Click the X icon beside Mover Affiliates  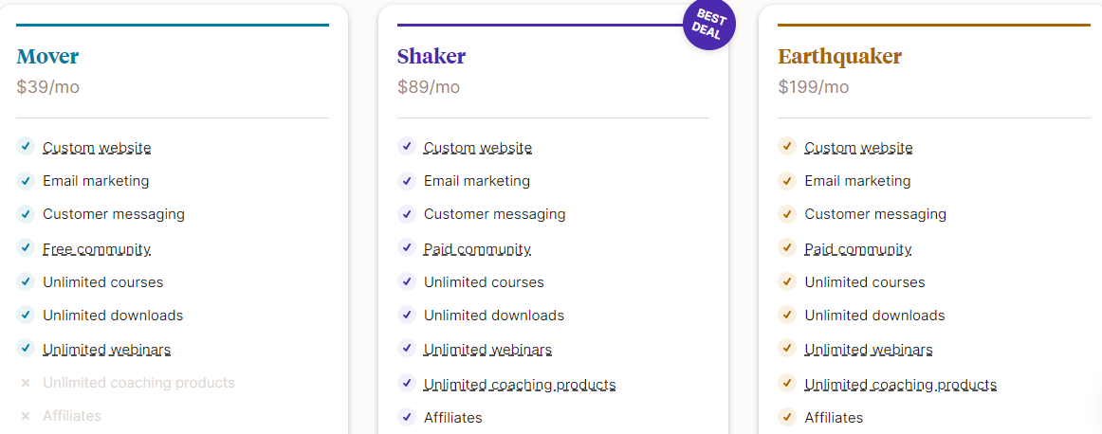(26, 416)
